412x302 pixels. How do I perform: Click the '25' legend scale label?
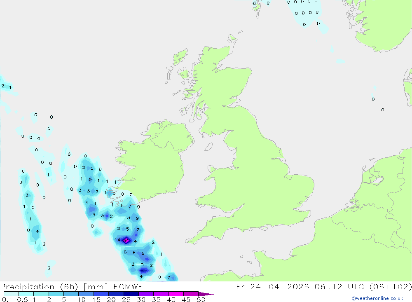click(126, 300)
